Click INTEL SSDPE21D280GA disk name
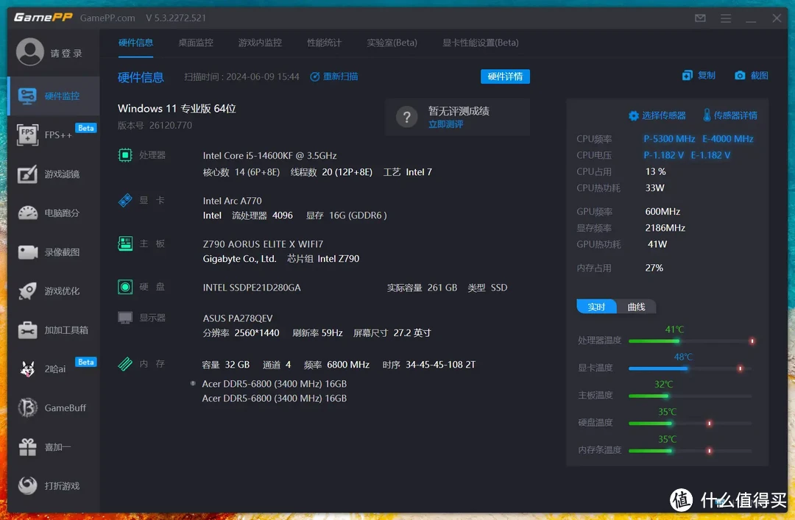 click(x=252, y=288)
